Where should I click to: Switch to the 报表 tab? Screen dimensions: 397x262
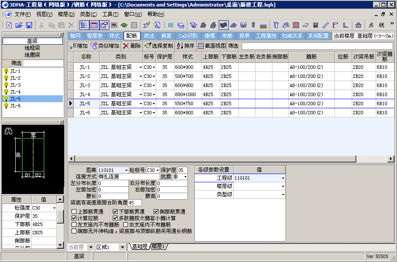tap(245, 36)
